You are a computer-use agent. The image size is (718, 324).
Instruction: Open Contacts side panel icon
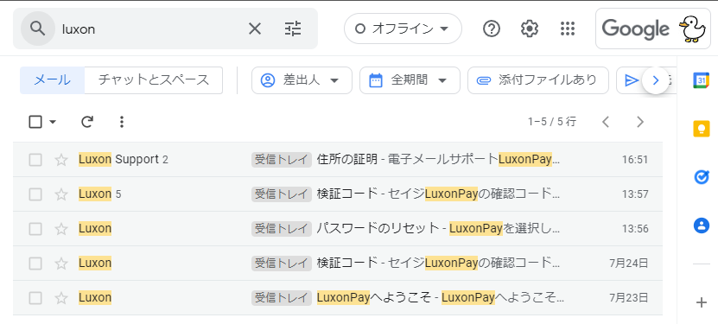[701, 226]
